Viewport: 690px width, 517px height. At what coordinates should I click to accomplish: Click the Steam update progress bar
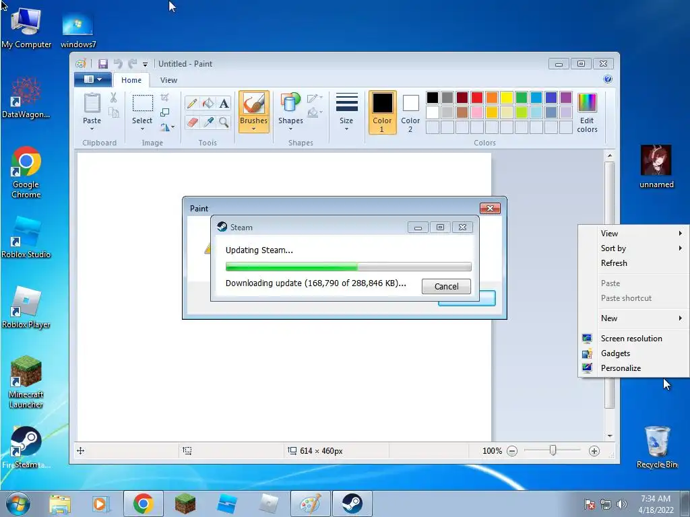[348, 267]
